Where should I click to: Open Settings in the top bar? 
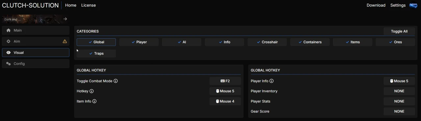click(398, 5)
